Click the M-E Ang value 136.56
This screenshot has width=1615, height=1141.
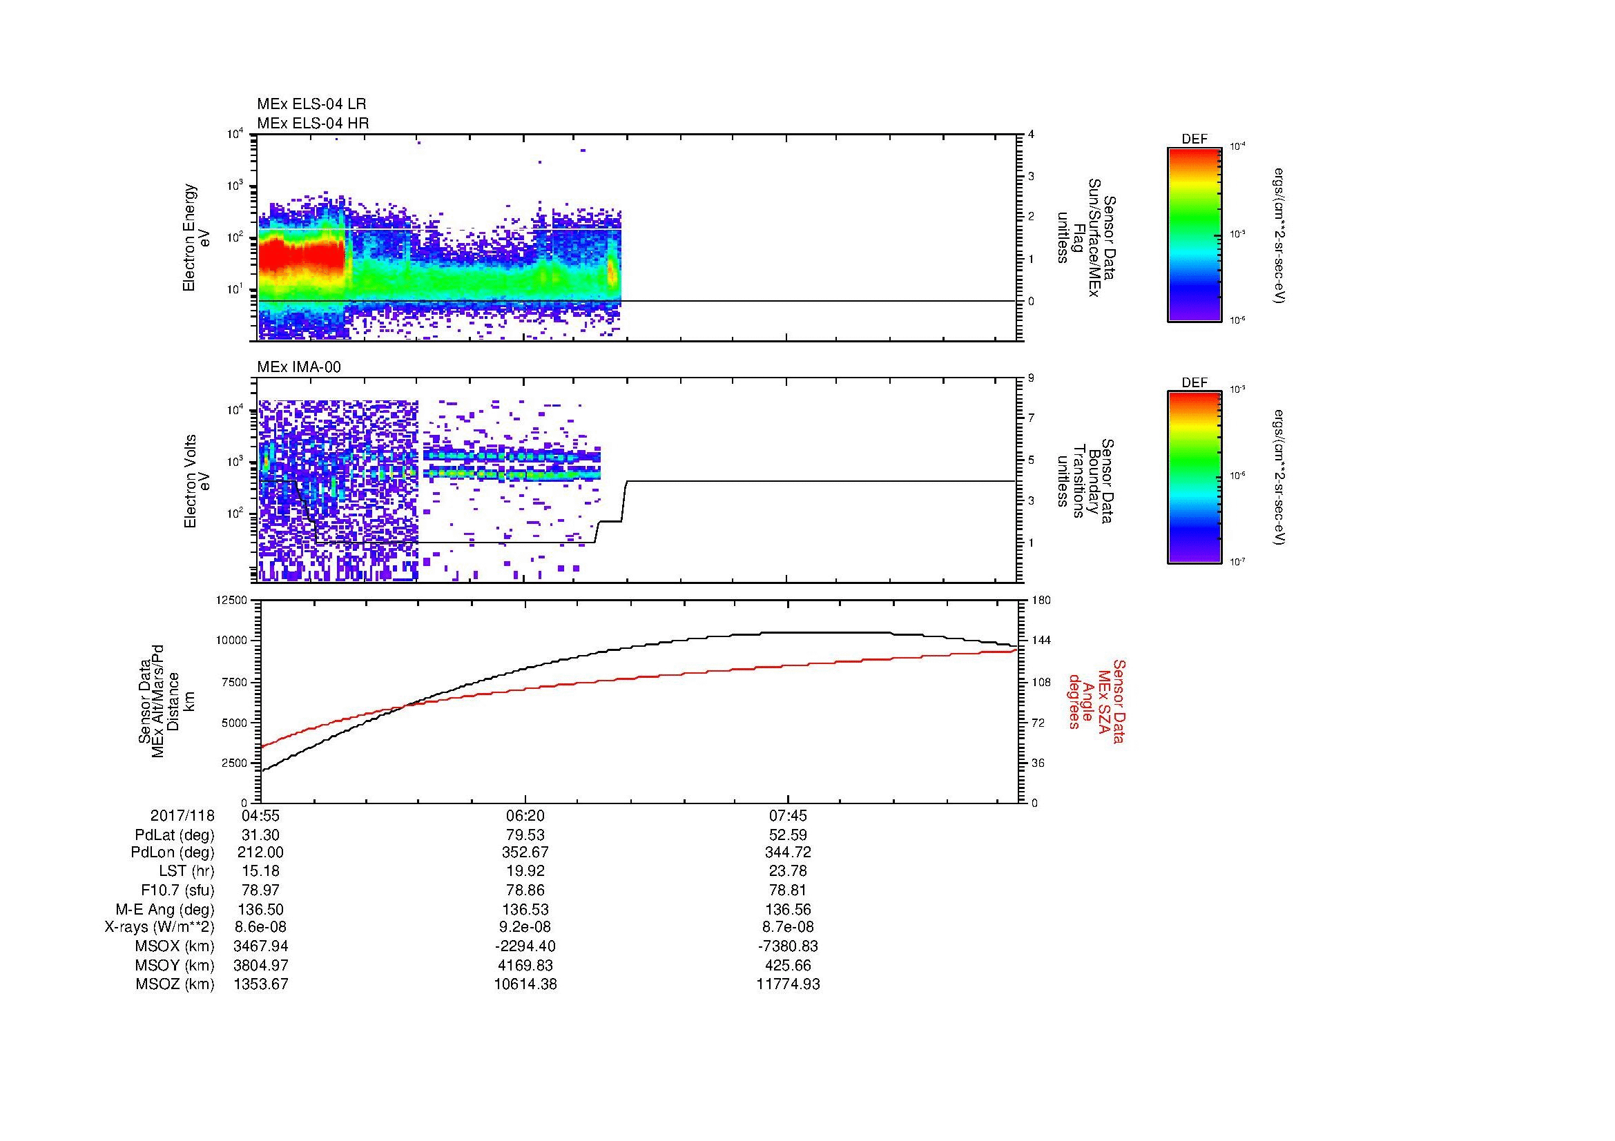(788, 909)
